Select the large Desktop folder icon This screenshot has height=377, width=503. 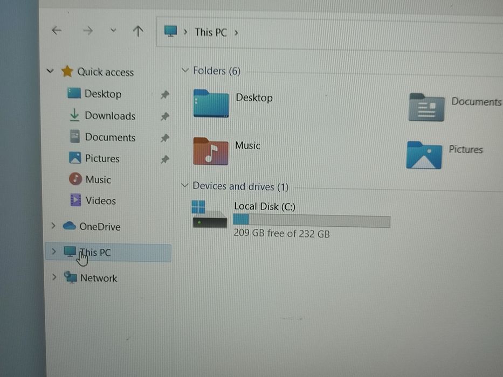(x=211, y=103)
